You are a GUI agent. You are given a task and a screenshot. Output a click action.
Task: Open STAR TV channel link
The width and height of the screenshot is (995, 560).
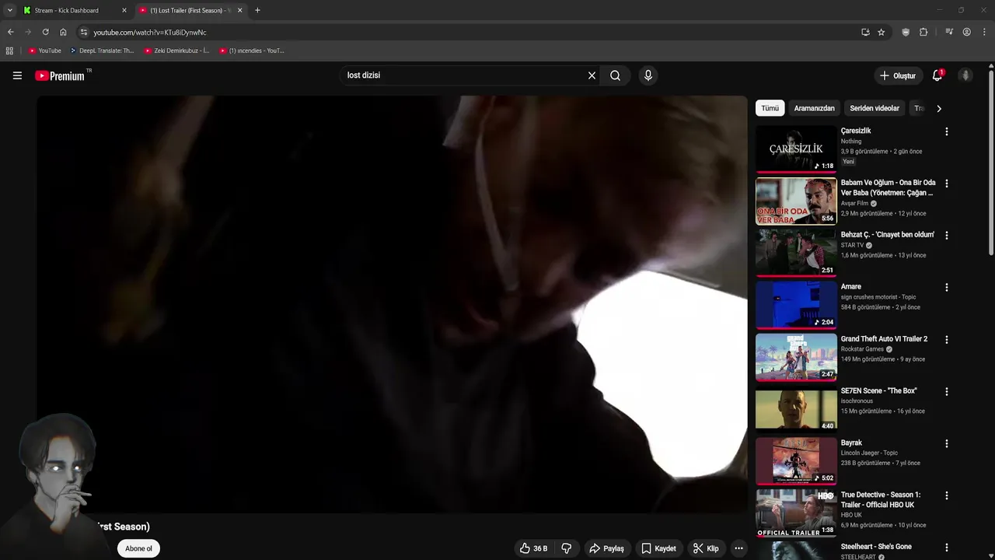pos(852,245)
